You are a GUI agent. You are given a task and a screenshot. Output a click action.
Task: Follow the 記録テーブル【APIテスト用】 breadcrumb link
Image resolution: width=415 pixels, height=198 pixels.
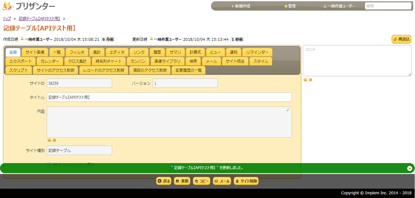39,19
